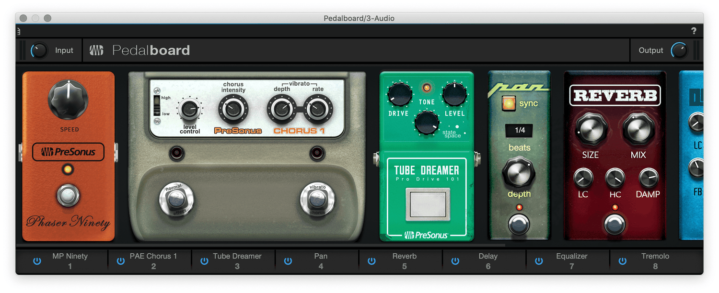Open the 1/4 beats value selector

pos(520,130)
